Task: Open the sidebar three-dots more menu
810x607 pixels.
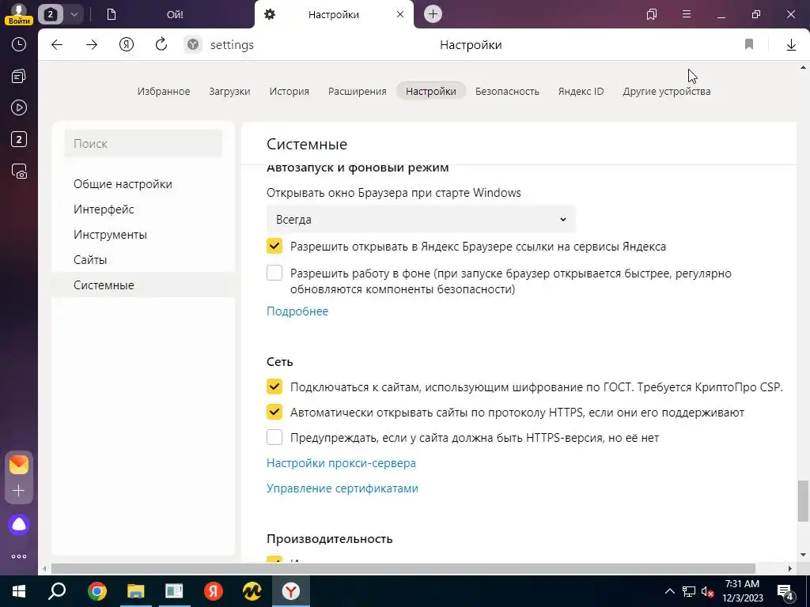Action: click(x=19, y=556)
